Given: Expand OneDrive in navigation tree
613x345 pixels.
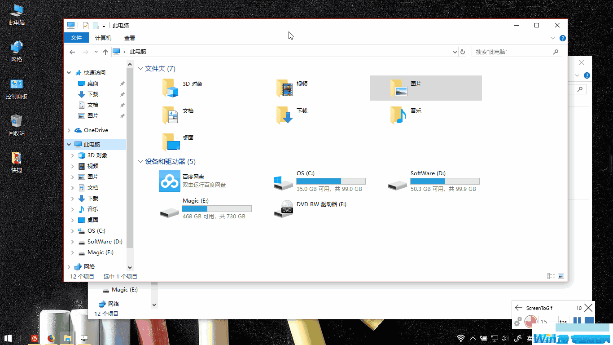Looking at the screenshot, I should [x=69, y=130].
